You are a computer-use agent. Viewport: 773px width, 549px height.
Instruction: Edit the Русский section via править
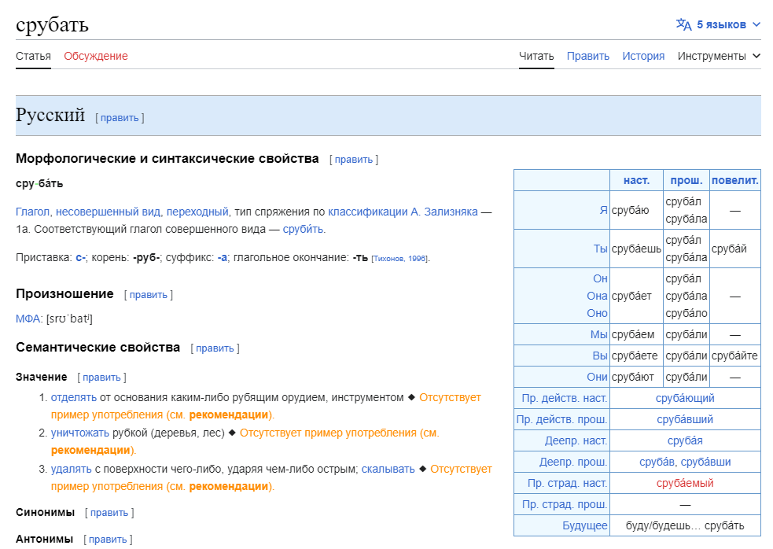pyautogui.click(x=120, y=118)
